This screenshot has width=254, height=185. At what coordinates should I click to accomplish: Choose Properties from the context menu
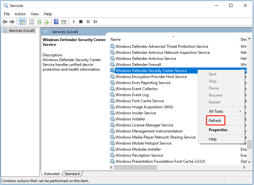pyautogui.click(x=218, y=130)
